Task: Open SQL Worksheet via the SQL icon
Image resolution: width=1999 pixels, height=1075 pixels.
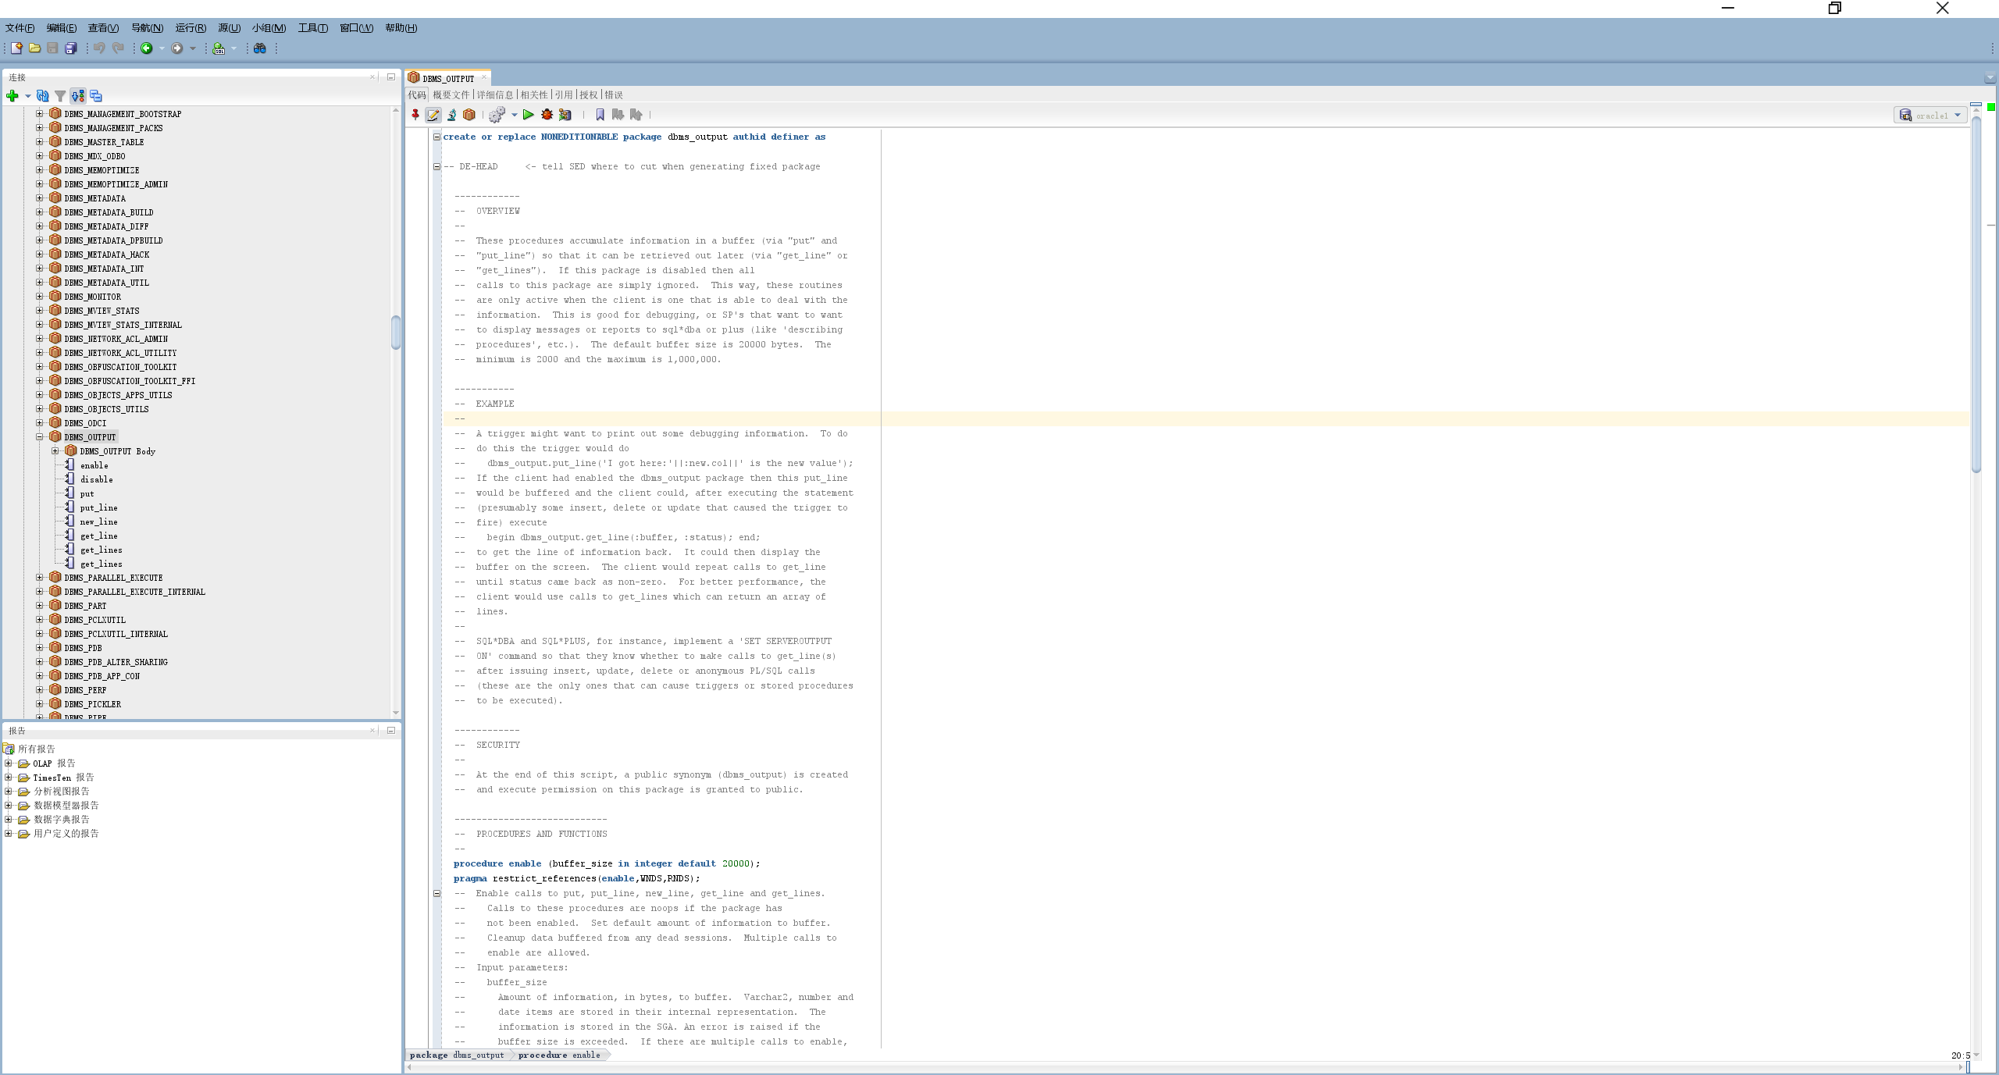Action: (219, 48)
